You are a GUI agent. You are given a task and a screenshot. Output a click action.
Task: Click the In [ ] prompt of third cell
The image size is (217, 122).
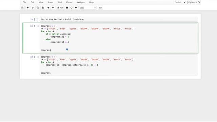click(x=35, y=57)
